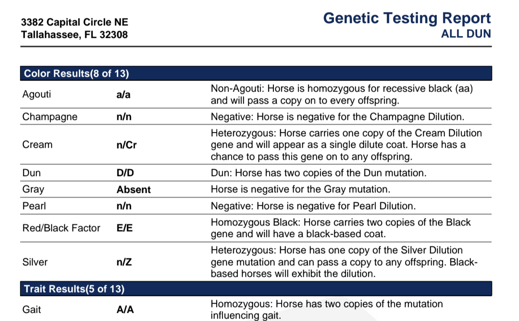Click the Color Results(8 of 13) header

(x=256, y=73)
